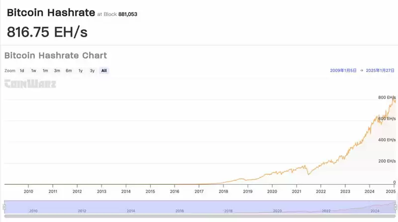Choose the 6m zoom option

click(x=69, y=71)
